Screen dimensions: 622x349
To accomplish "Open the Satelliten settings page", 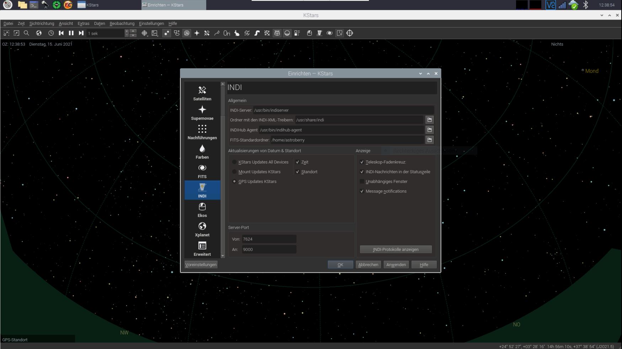I will click(202, 93).
